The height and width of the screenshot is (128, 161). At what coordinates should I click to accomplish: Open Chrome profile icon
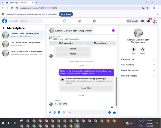coord(154,8)
